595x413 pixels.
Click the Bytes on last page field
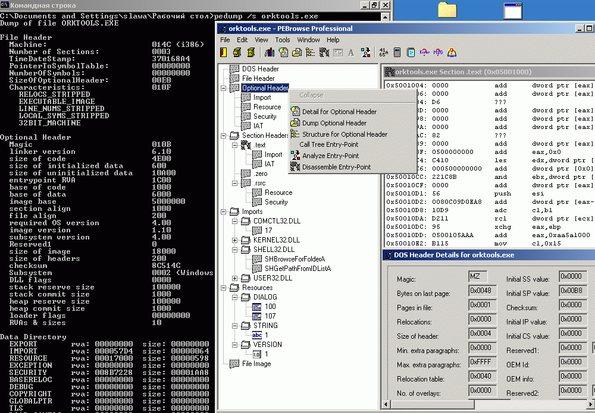click(483, 291)
